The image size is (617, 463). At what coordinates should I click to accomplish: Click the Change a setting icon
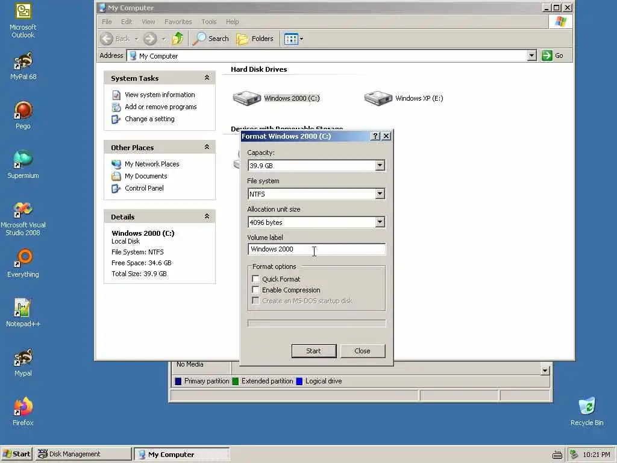click(x=116, y=119)
